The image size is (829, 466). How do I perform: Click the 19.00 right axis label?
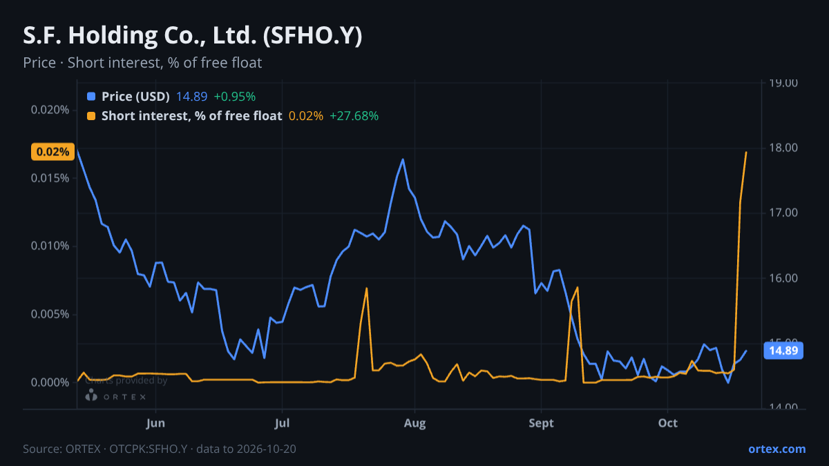pyautogui.click(x=783, y=83)
